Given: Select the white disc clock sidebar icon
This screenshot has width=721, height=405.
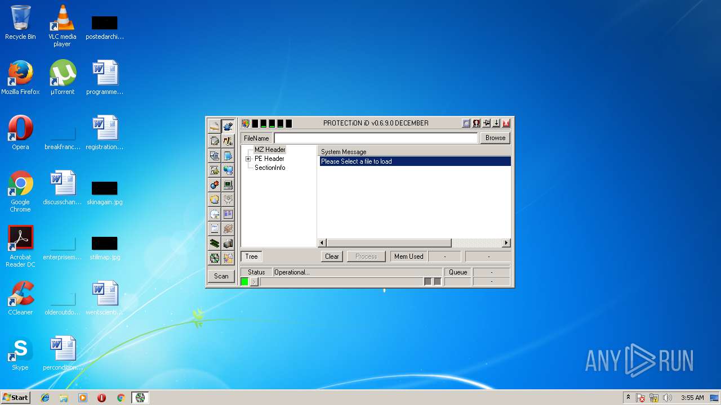Looking at the screenshot, I should (x=215, y=214).
